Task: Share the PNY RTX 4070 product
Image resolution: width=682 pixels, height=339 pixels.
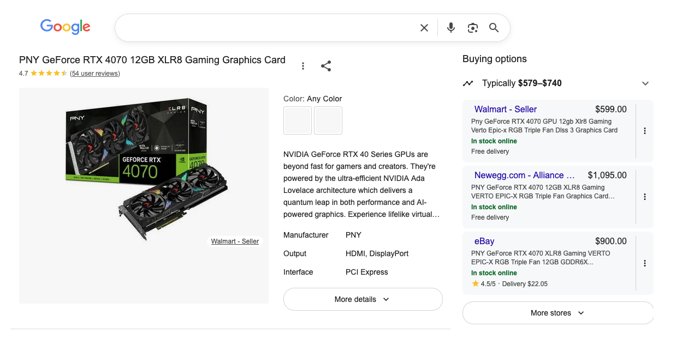Action: coord(326,66)
